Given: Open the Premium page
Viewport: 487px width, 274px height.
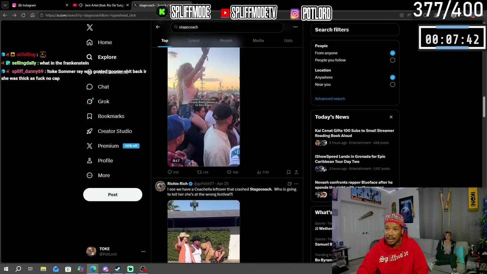Looking at the screenshot, I should pos(113,146).
